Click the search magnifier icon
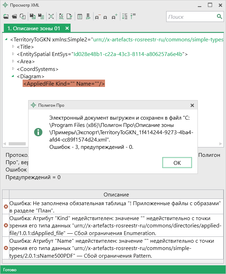The image size is (226, 274). click(x=219, y=17)
